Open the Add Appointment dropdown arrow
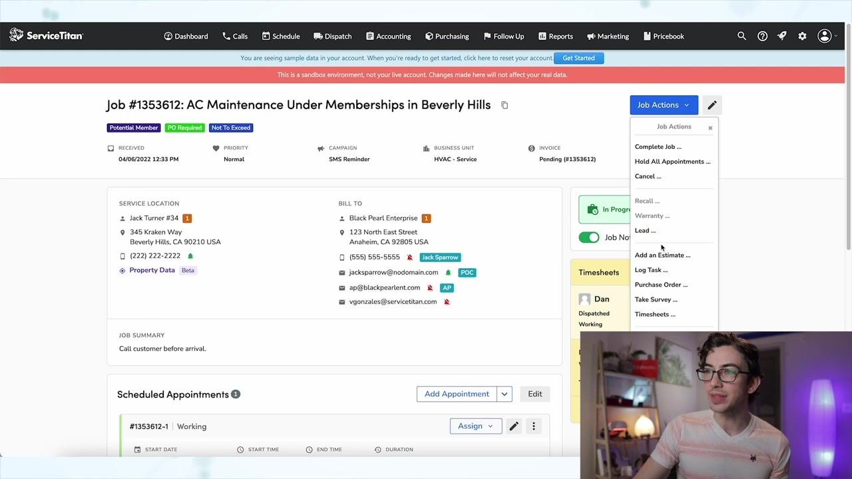Viewport: 852px width, 479px height. click(504, 394)
